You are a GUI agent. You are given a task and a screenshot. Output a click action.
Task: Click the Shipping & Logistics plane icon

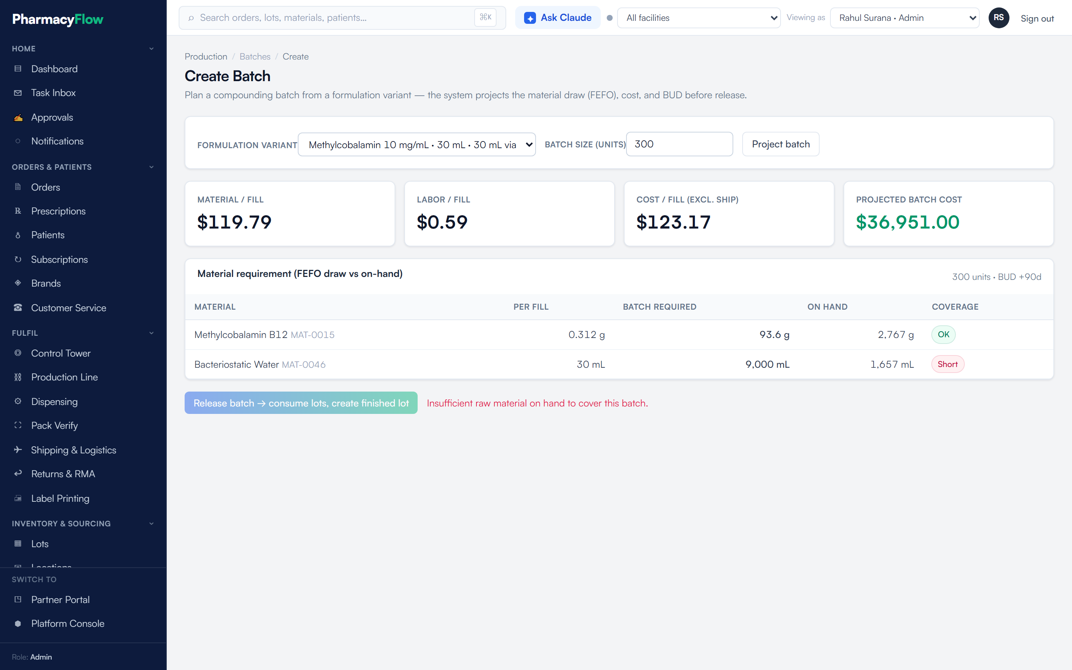pyautogui.click(x=18, y=450)
